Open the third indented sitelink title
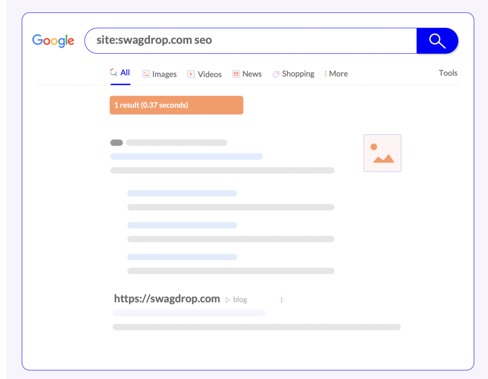 pos(182,257)
